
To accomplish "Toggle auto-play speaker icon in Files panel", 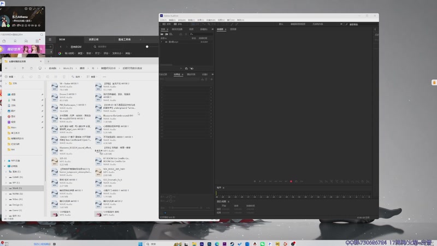I will click(192, 68).
